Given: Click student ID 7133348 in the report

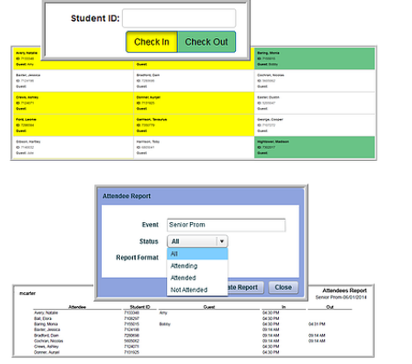Looking at the screenshot, I should pyautogui.click(x=132, y=313).
